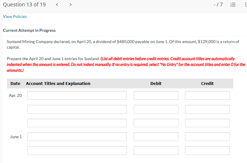Click the 'June 1' date label
The height and width of the screenshot is (163, 247).
pos(16,137)
